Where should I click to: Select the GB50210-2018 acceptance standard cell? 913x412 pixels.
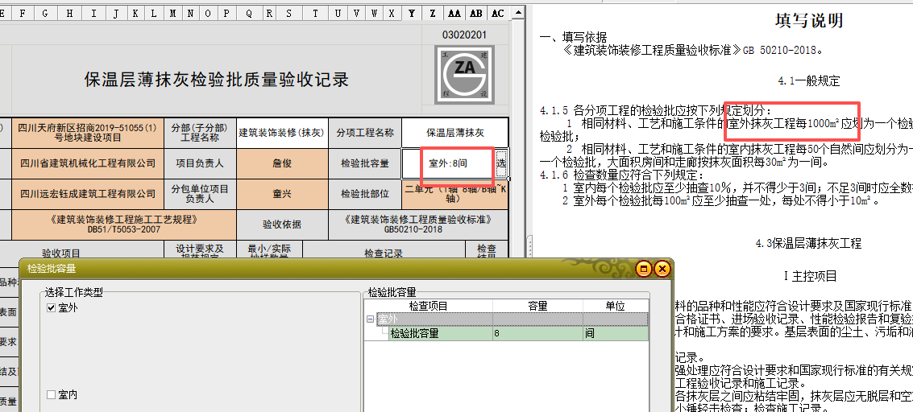coord(418,225)
